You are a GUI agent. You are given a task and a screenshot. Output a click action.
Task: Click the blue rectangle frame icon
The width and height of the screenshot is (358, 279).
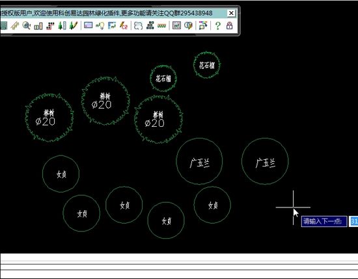88,25
